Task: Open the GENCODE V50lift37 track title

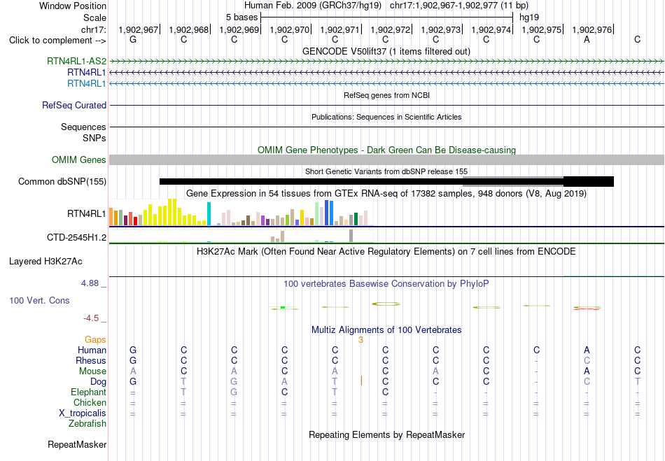Action: point(386,51)
